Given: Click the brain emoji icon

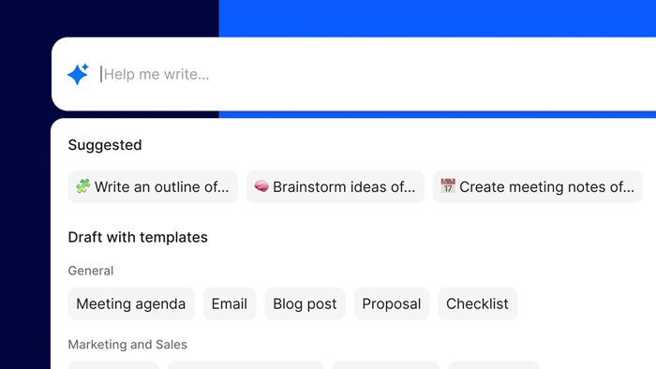Looking at the screenshot, I should point(261,186).
